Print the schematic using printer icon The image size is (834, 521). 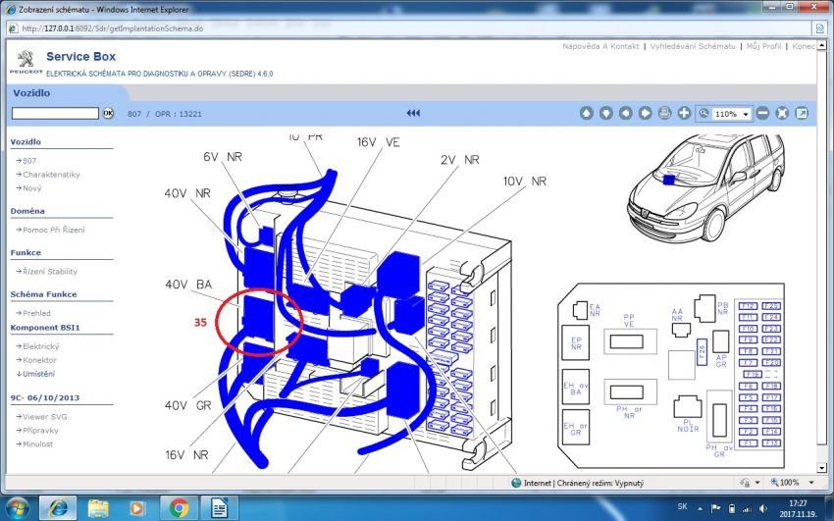[665, 113]
